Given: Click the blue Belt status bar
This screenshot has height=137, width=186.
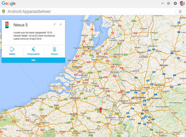Looking at the screenshot, I should [33, 60].
